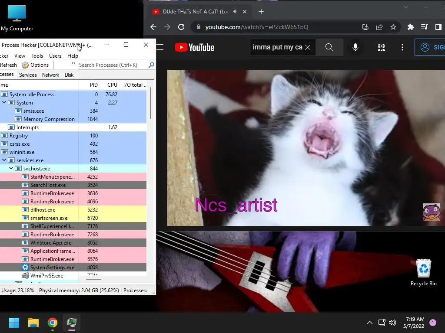Open My Computer desktop icon
445x333 pixels.
click(17, 17)
